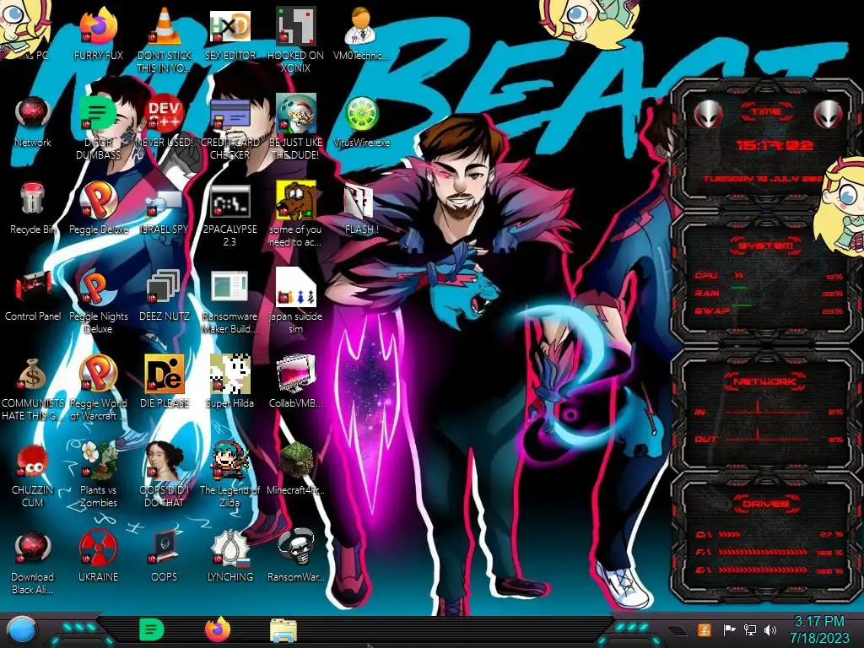Open the japan suicide sim file

[x=295, y=287]
